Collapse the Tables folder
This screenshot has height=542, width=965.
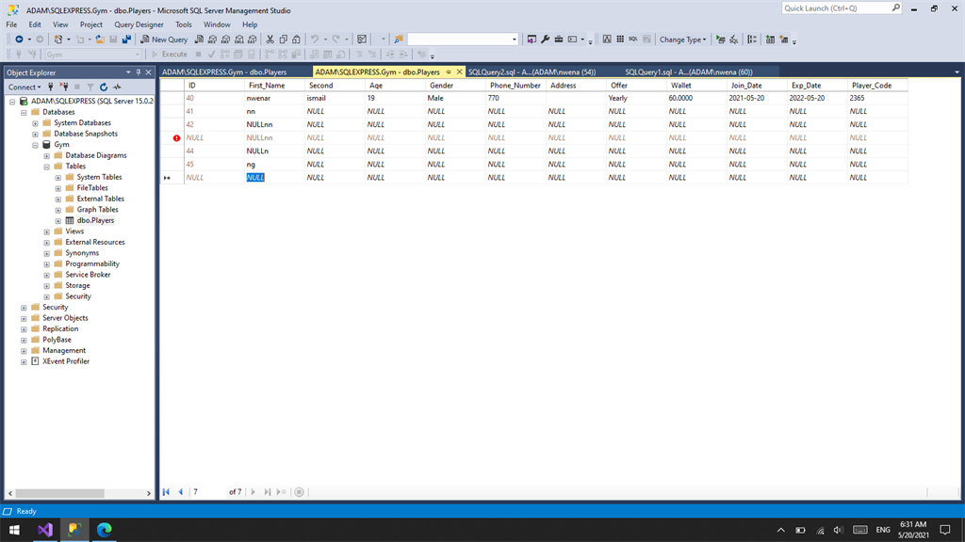point(47,167)
